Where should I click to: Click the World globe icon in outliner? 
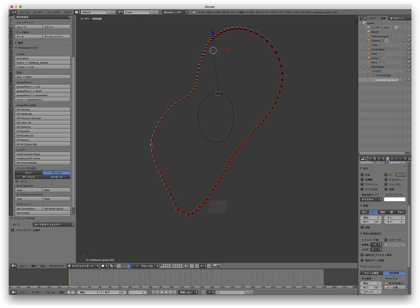pyautogui.click(x=369, y=32)
